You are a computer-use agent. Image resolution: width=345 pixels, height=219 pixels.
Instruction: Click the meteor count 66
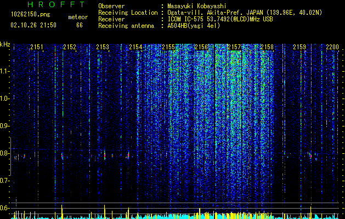click(x=80, y=25)
